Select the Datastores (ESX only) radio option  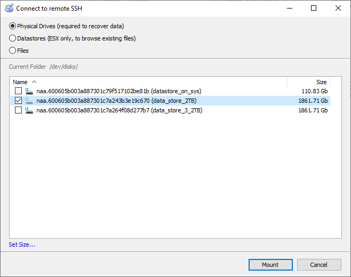click(13, 38)
